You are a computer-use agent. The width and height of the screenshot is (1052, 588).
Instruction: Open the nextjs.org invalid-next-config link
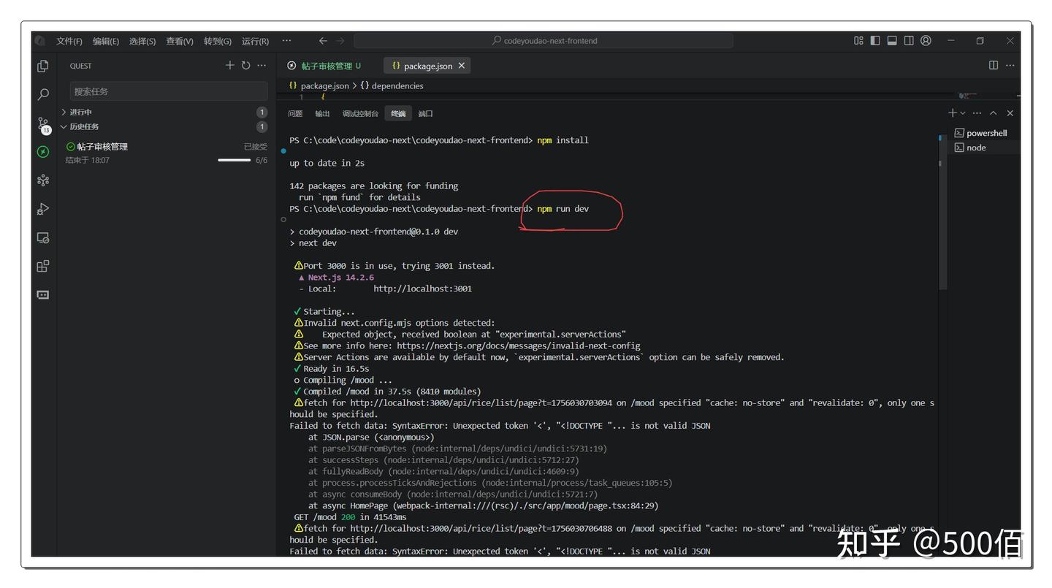tap(518, 346)
